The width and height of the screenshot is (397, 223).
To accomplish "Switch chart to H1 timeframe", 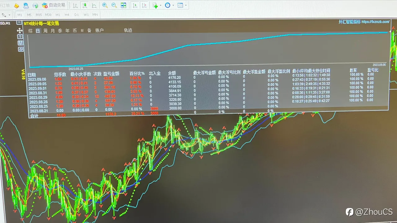I will (x=58, y=15).
